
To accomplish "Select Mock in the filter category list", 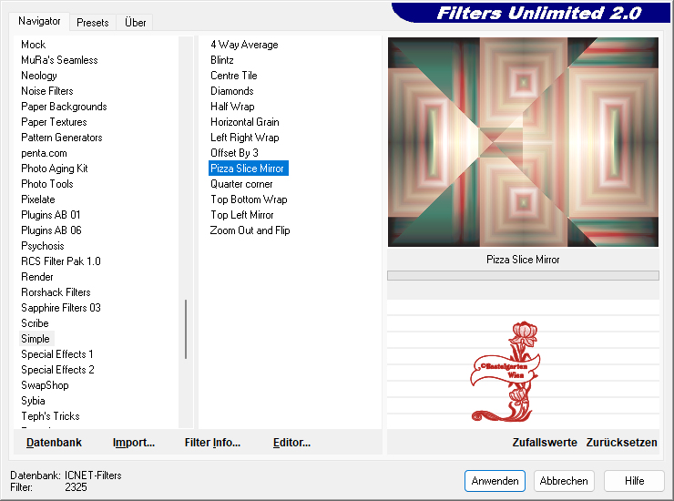I will coord(34,45).
